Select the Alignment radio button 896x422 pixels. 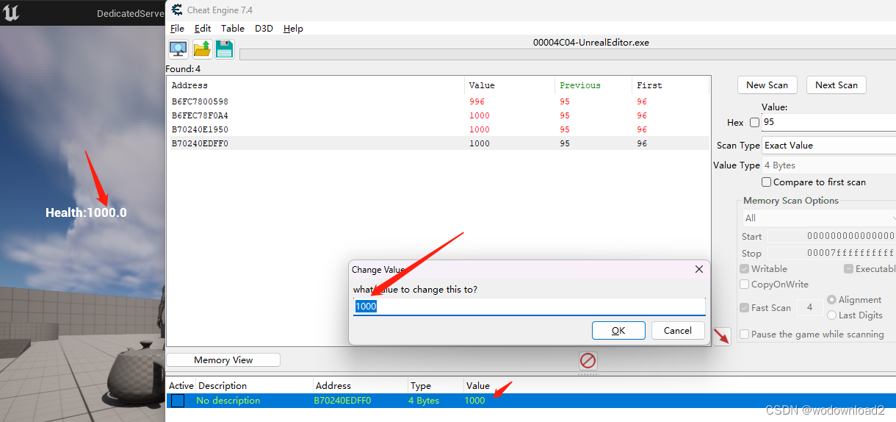click(831, 300)
